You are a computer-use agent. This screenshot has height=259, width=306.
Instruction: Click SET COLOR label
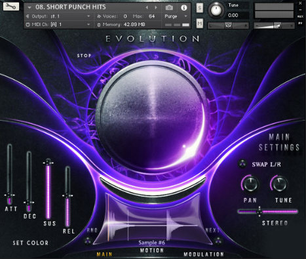pyautogui.click(x=31, y=243)
